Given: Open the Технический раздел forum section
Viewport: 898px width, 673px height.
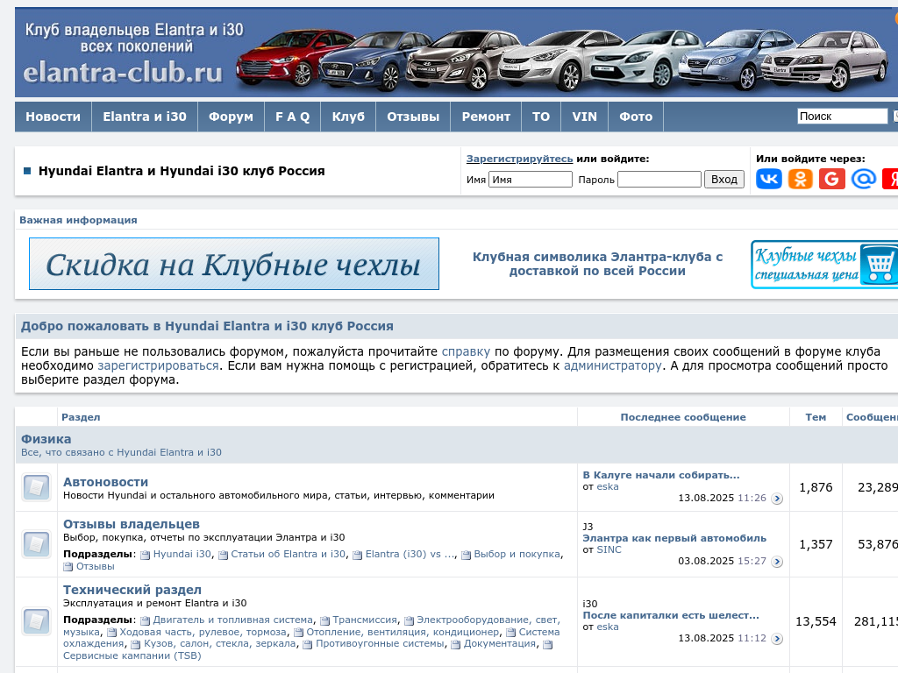Looking at the screenshot, I should [132, 590].
